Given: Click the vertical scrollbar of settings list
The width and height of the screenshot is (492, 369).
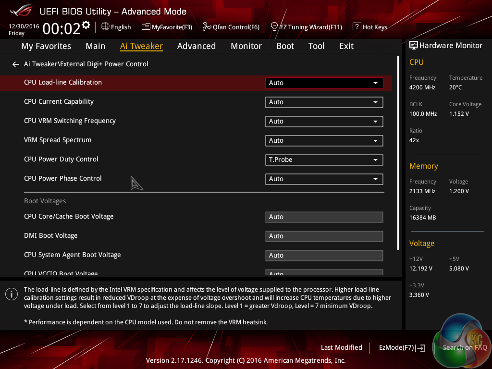Looking at the screenshot, I should coord(398,154).
